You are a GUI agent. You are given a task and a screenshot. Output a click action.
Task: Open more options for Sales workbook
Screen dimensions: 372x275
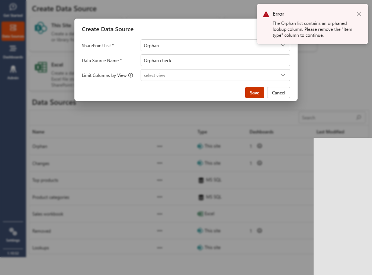[160, 214]
